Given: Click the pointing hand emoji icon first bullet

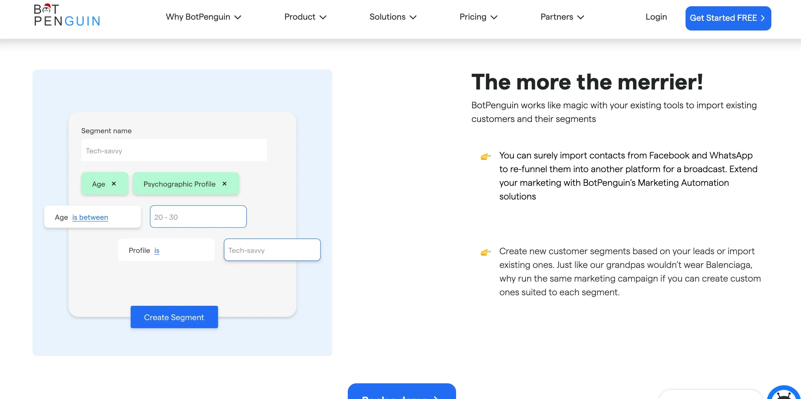Looking at the screenshot, I should click(485, 156).
